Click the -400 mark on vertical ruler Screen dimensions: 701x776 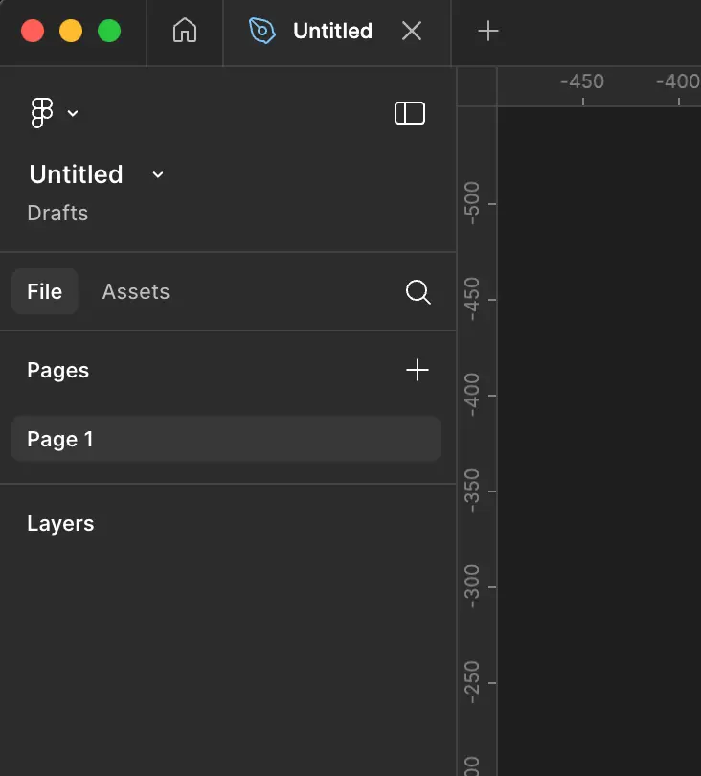(x=471, y=395)
